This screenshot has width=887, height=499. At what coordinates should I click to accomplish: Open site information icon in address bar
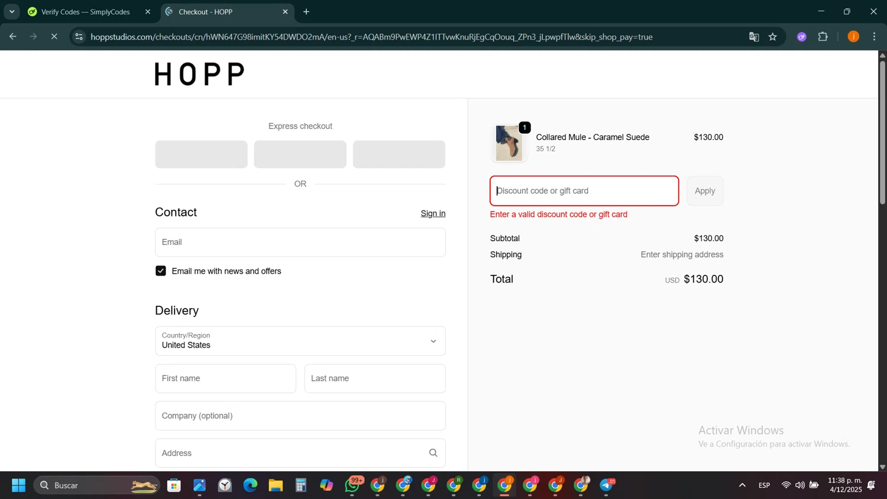click(x=79, y=37)
